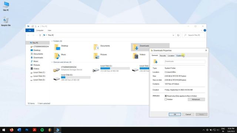The height and width of the screenshot is (133, 237).
Task: Click the Explorer help question mark icon
Action: tap(205, 30)
